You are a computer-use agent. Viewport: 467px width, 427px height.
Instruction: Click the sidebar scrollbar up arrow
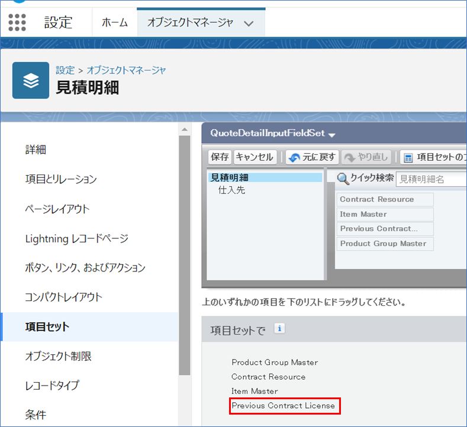[x=185, y=130]
